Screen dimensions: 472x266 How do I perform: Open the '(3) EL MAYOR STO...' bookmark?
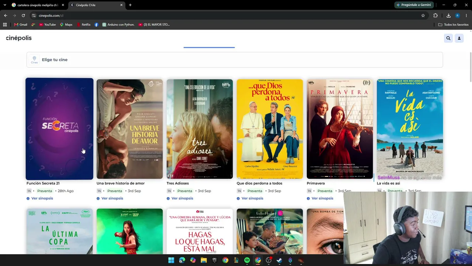[154, 25]
